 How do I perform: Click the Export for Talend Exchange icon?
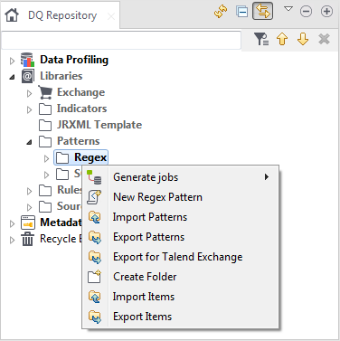point(95,257)
